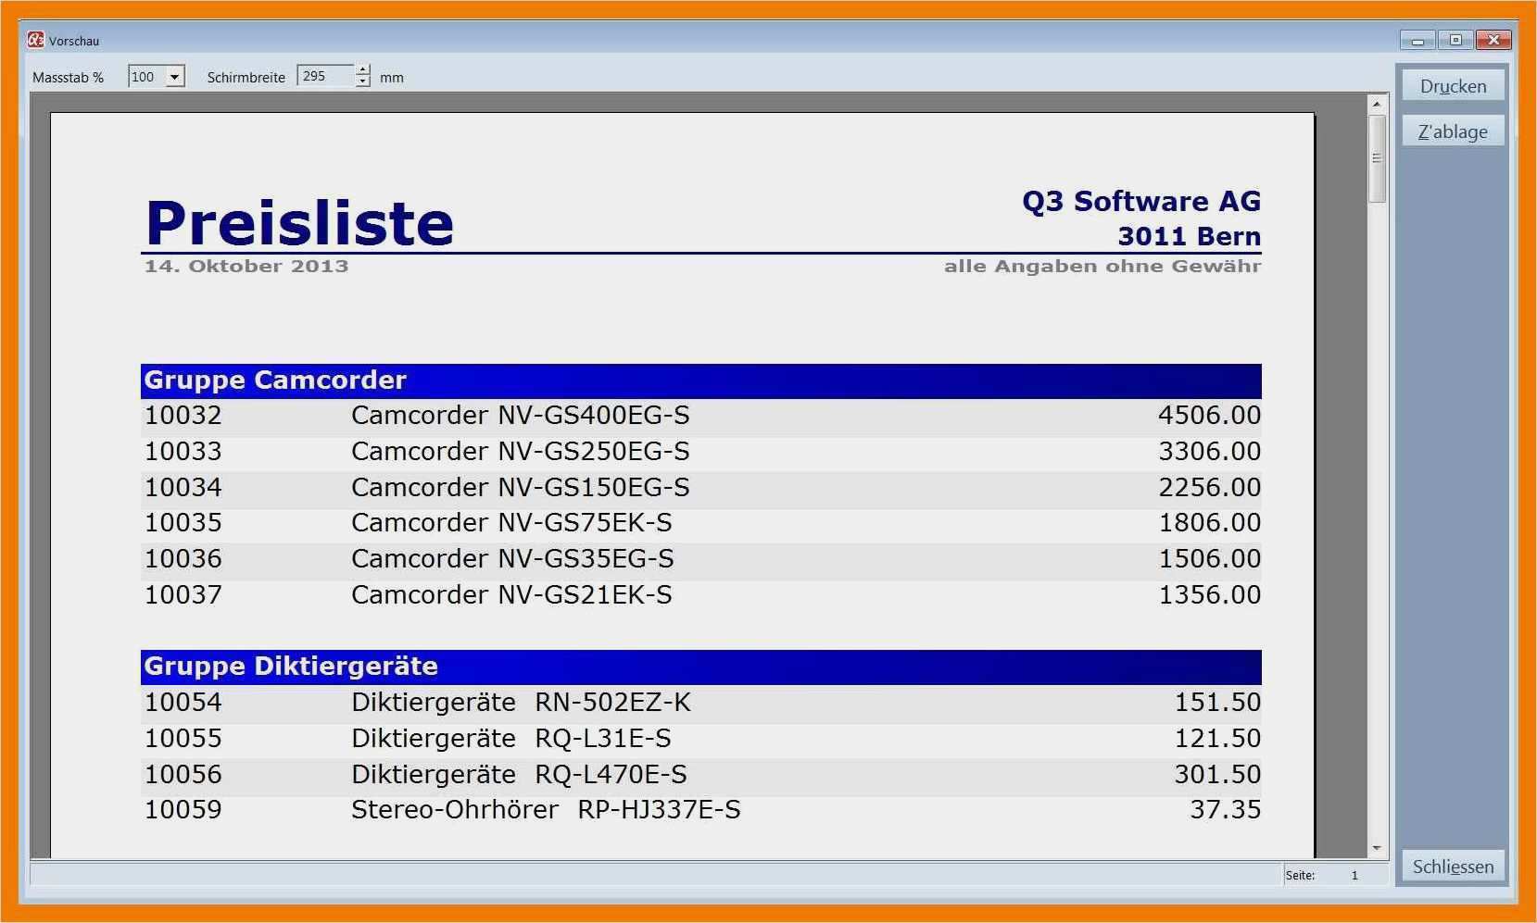The width and height of the screenshot is (1537, 923).
Task: Minimize the Vorschau window
Action: (1417, 40)
